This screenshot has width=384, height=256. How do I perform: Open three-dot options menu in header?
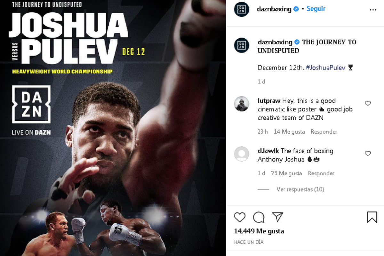[373, 10]
